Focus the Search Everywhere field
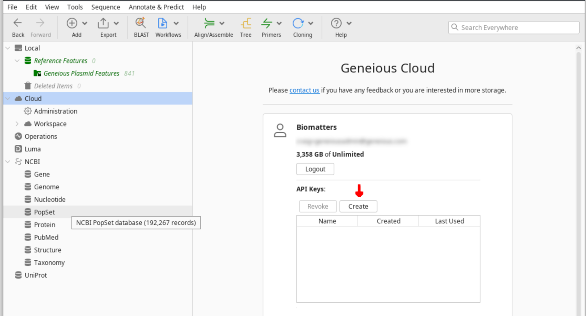 [514, 27]
